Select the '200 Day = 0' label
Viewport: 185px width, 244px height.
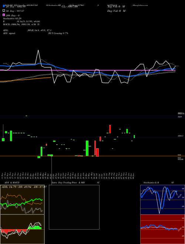[x=13, y=16]
